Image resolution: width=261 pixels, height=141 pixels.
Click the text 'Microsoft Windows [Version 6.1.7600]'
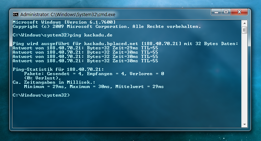(x=64, y=22)
